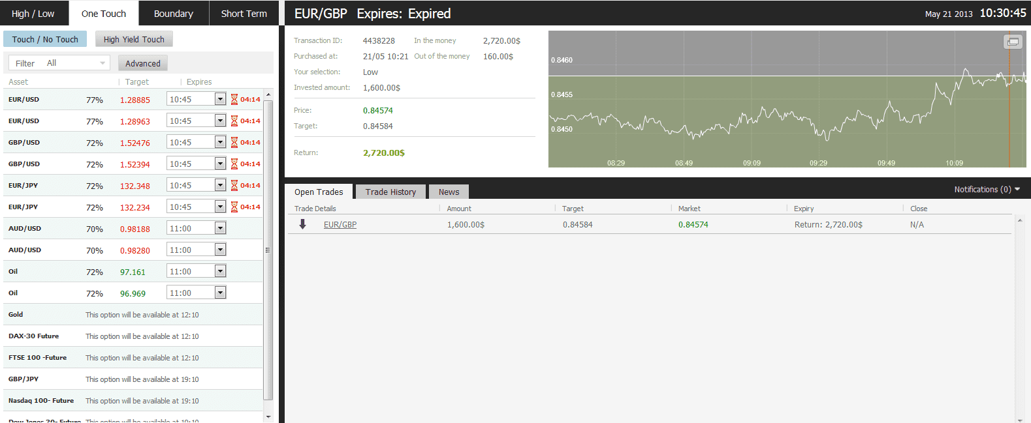
Task: Click the amount 1,600.00$ in Open Trades
Action: (x=466, y=224)
